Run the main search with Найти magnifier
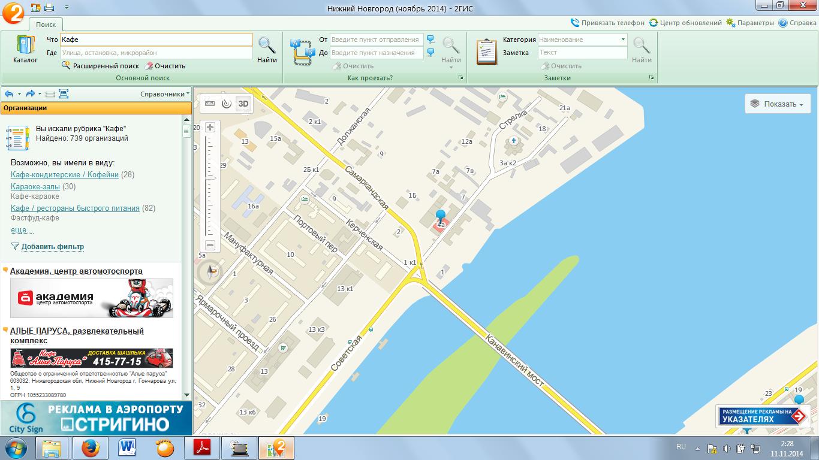Viewport: 819px width, 460px height. click(x=267, y=49)
